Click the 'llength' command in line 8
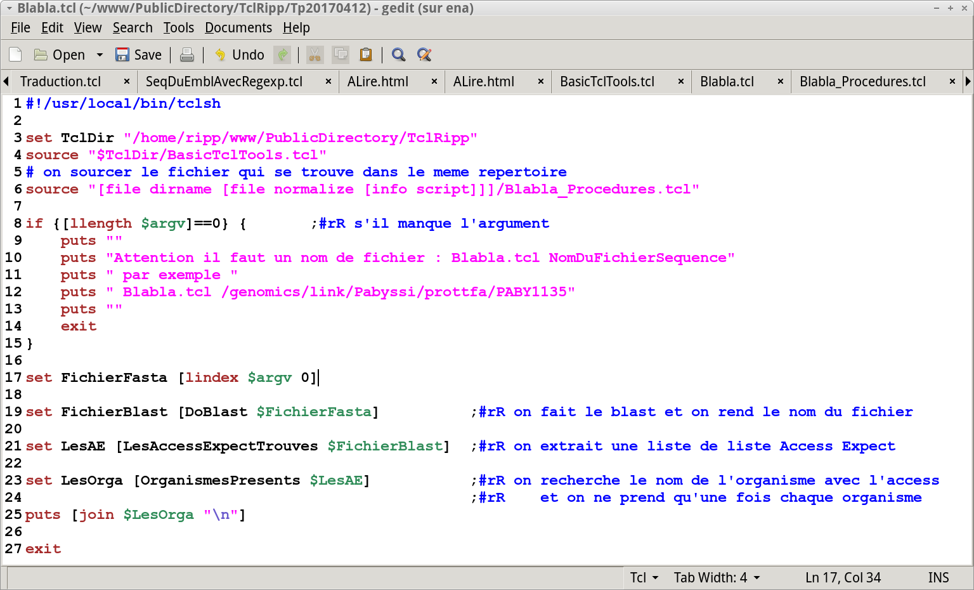The image size is (974, 590). point(101,223)
